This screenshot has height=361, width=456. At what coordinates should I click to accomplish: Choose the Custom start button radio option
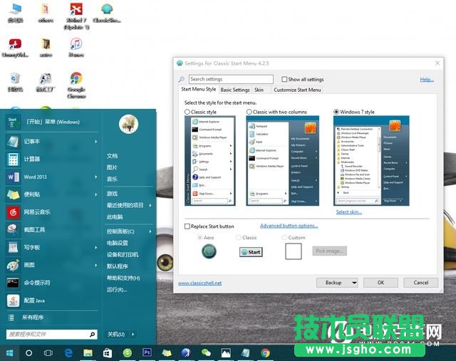pos(284,238)
